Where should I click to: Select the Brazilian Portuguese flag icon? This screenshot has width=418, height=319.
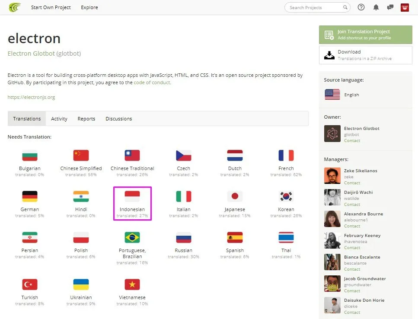tap(132, 237)
